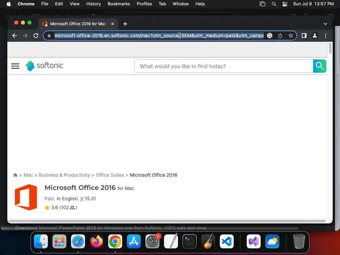Open Help menu
Viewport: 340px width, 255px height.
pyautogui.click(x=200, y=4)
